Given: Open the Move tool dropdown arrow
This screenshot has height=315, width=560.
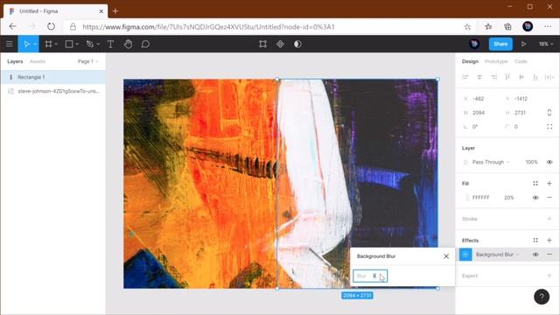Looking at the screenshot, I should [x=35, y=45].
